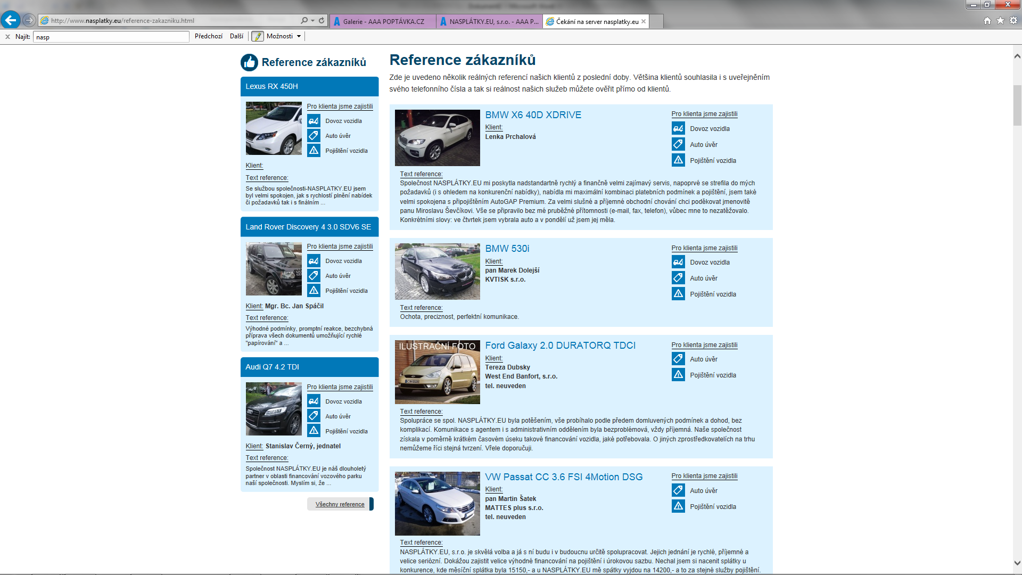Click the new tab button
This screenshot has height=575, width=1022.
656,21
